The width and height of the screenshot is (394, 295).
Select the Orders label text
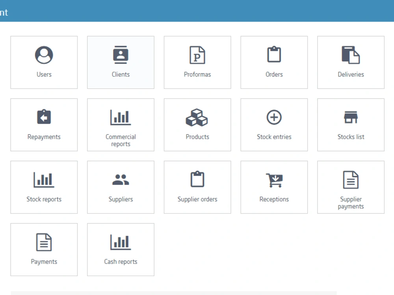[x=274, y=74]
